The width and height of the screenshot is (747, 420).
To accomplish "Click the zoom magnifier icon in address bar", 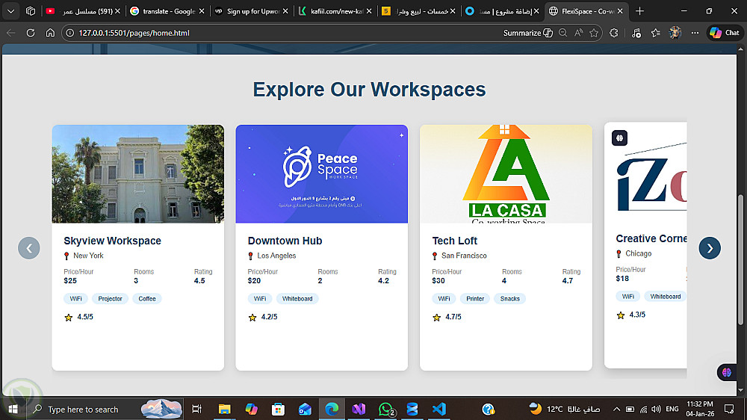I will pos(562,33).
